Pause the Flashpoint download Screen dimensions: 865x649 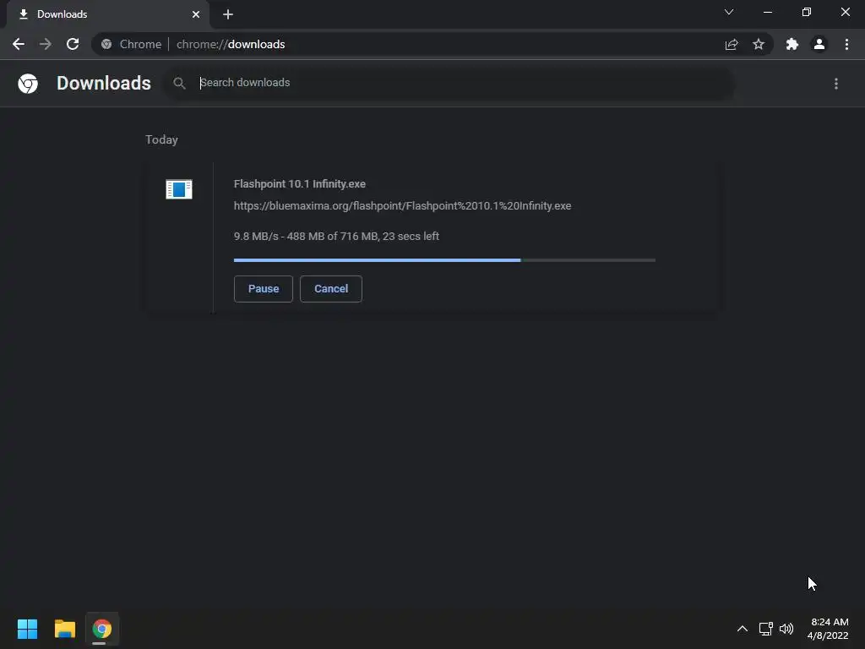click(x=264, y=289)
